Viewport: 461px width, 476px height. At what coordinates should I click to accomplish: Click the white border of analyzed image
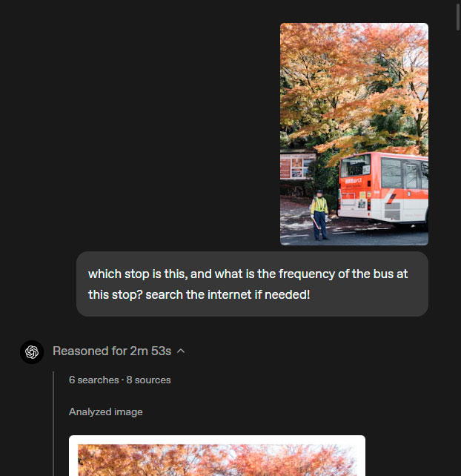pos(217,439)
